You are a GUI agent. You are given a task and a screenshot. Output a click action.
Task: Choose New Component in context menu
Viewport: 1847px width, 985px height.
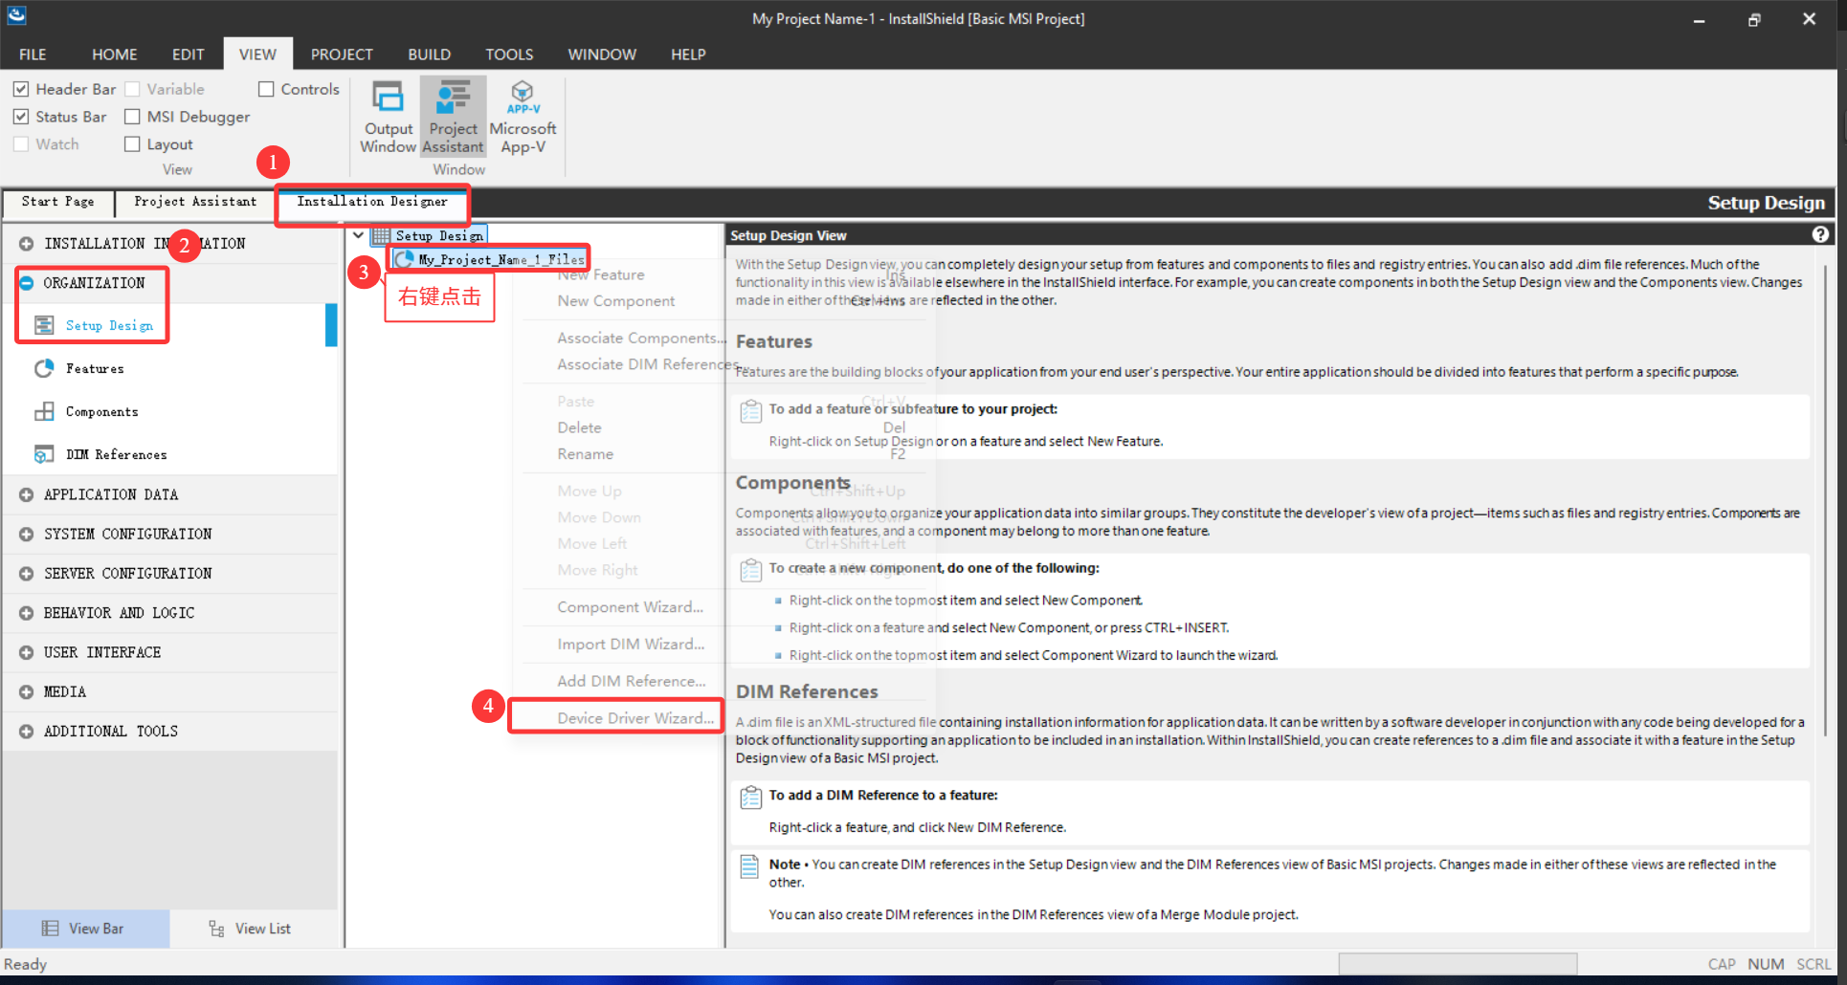(616, 301)
